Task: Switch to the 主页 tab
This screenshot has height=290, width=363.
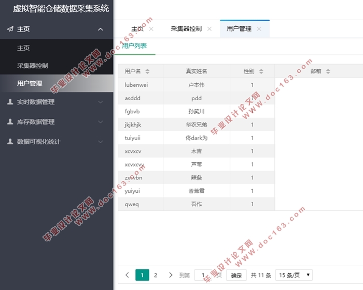Action: 137,29
